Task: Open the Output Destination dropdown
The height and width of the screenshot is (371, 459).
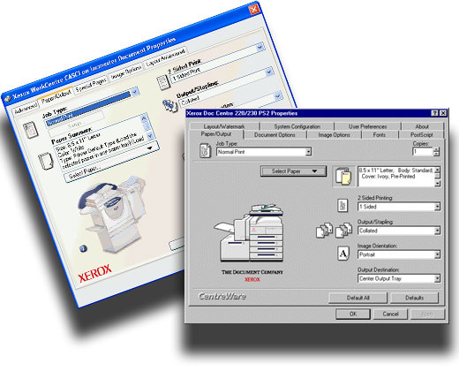Action: (437, 278)
